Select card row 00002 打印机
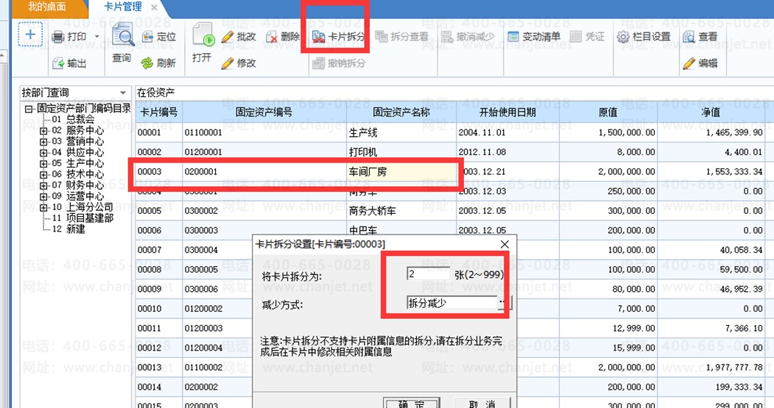Image resolution: width=774 pixels, height=408 pixels. 450,151
